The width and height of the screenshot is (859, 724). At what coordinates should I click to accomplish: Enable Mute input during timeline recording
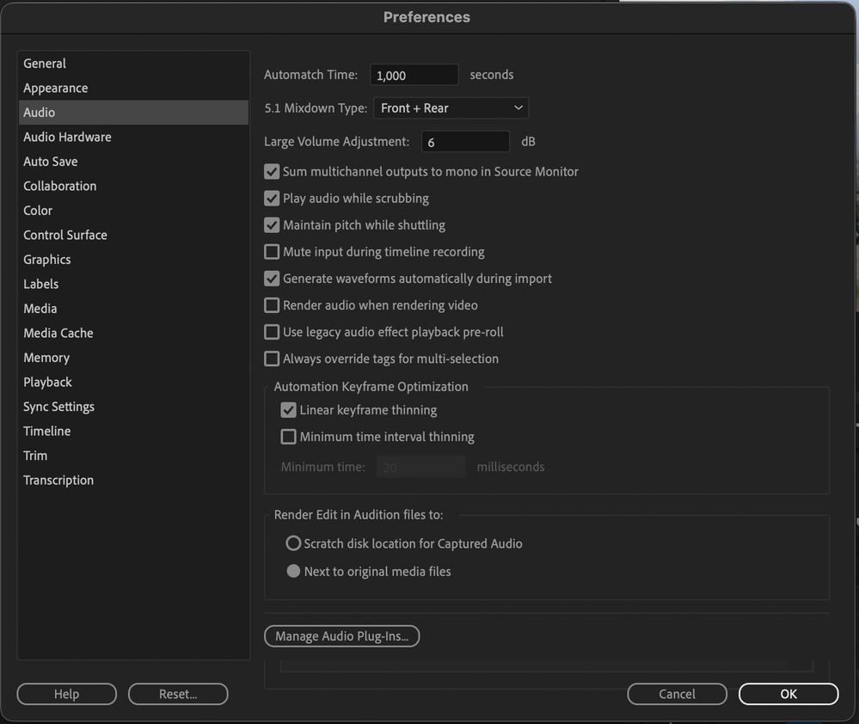[272, 252]
